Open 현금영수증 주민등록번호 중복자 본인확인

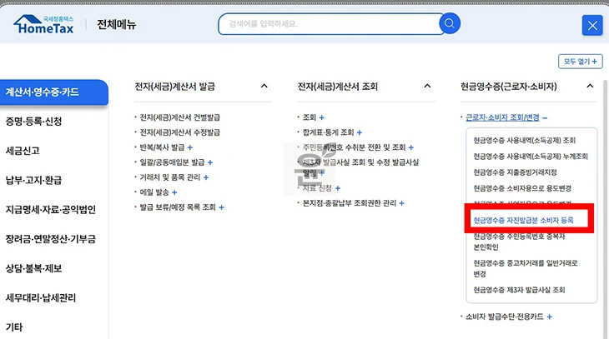[519, 242]
